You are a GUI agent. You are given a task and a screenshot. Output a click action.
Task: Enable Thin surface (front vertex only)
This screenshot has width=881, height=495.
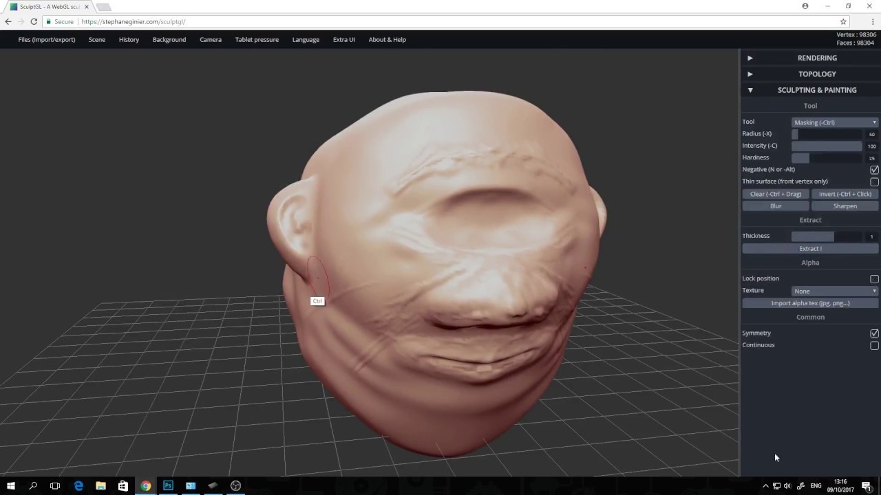[874, 181]
